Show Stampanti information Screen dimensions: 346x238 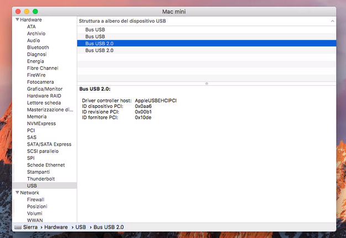(x=39, y=172)
